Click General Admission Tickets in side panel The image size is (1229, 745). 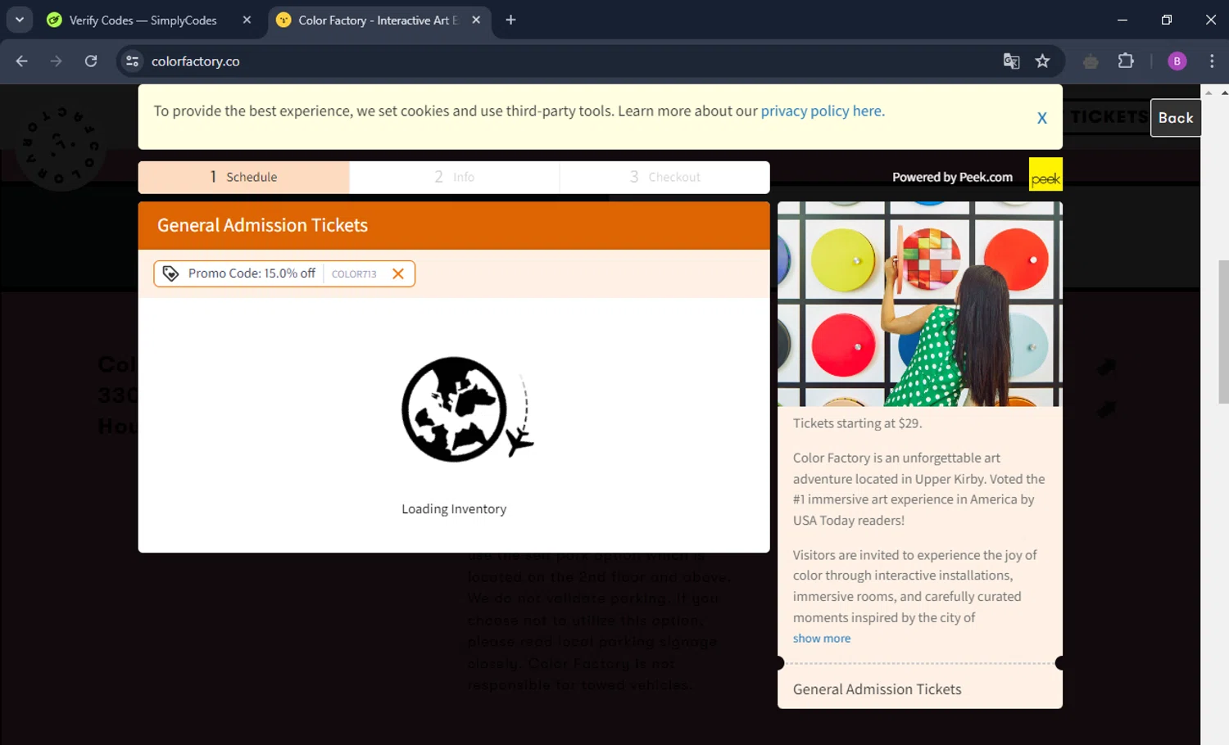click(877, 689)
